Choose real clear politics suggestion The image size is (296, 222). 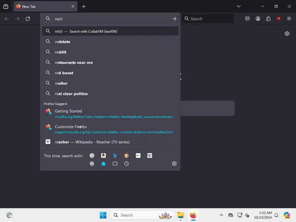pyautogui.click(x=110, y=94)
